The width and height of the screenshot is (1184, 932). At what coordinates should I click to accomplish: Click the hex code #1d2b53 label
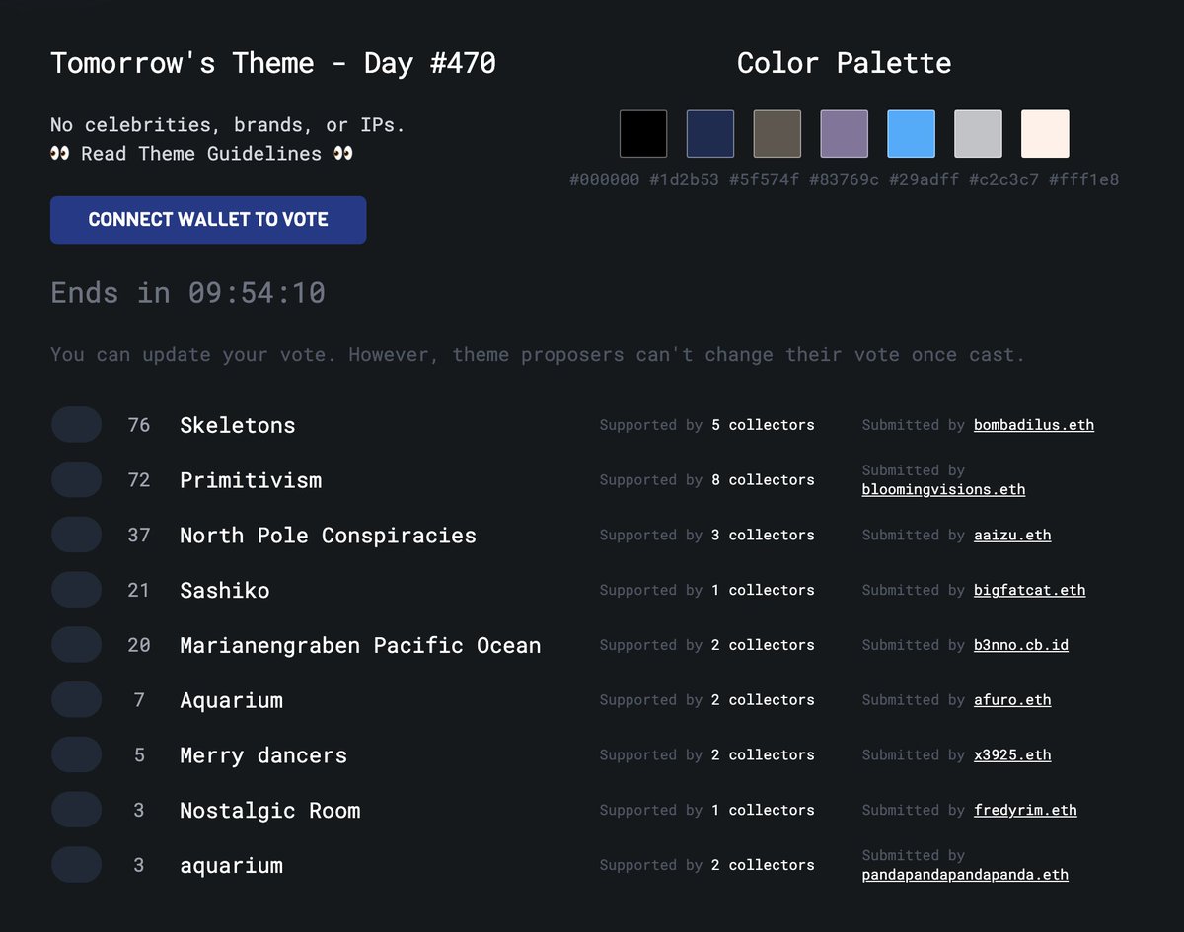685,179
